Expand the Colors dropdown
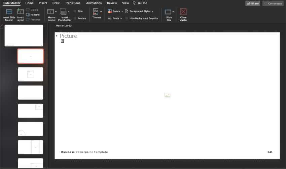The image size is (286, 169). pyautogui.click(x=115, y=11)
